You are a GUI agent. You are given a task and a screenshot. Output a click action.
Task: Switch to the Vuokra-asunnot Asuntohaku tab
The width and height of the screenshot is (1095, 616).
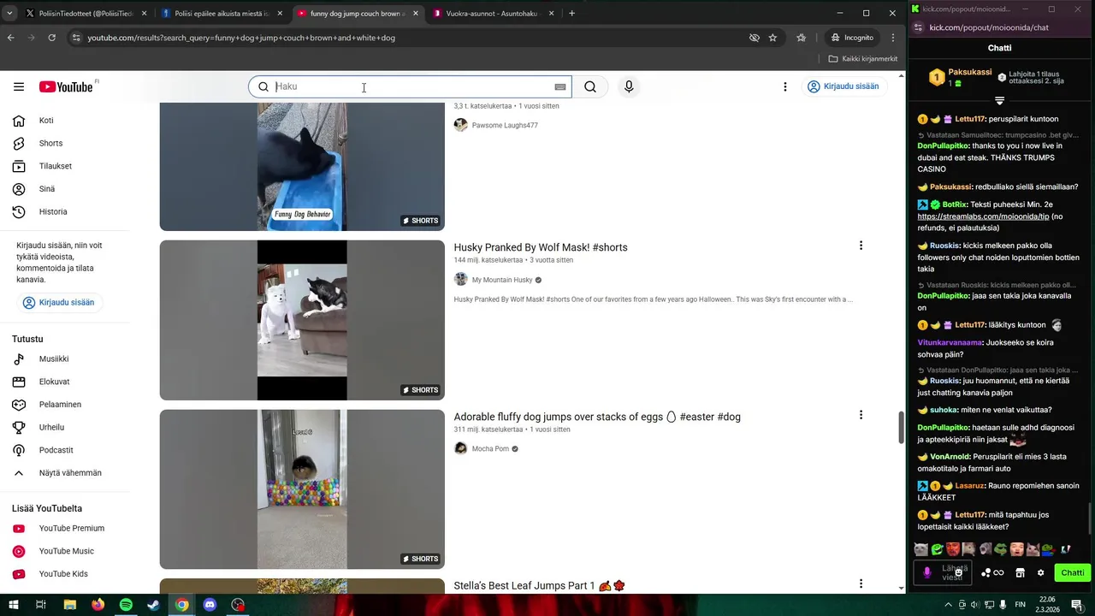pyautogui.click(x=494, y=14)
